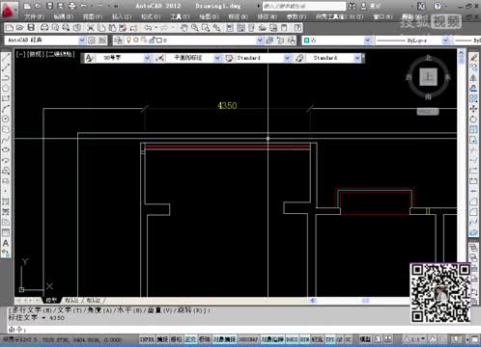Toggle 正交 ortho mode in status bar
Image resolution: width=481 pixels, height=347 pixels.
[190, 339]
